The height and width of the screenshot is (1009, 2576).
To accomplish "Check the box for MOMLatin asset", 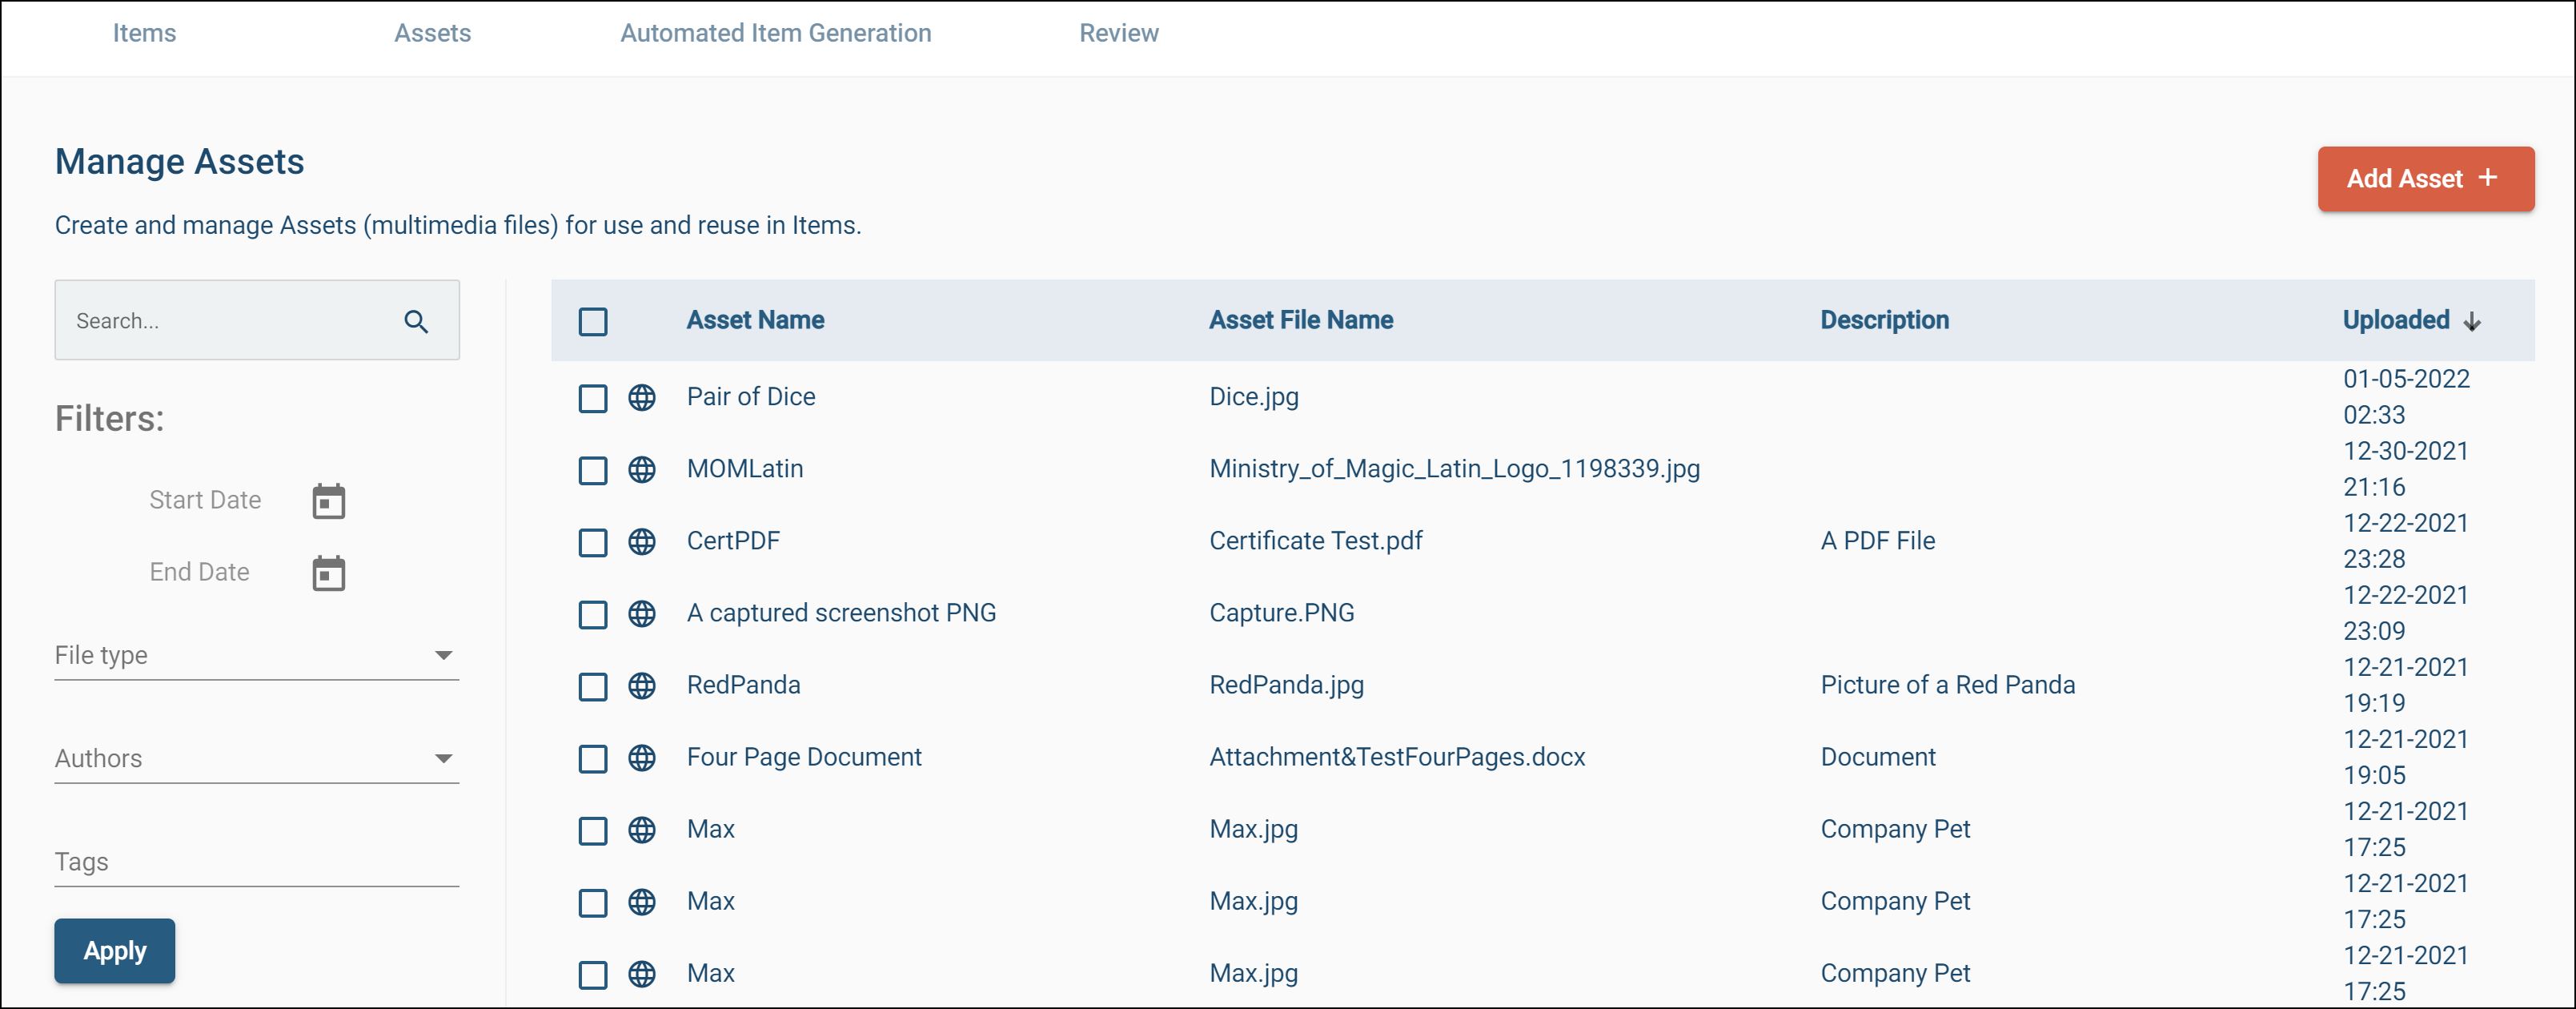I will (593, 470).
